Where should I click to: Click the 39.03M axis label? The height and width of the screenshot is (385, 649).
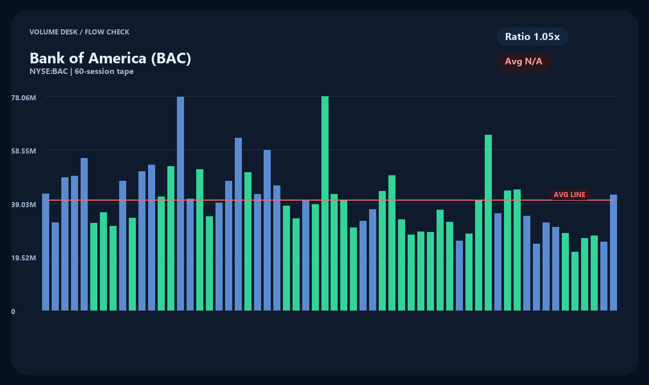click(24, 204)
